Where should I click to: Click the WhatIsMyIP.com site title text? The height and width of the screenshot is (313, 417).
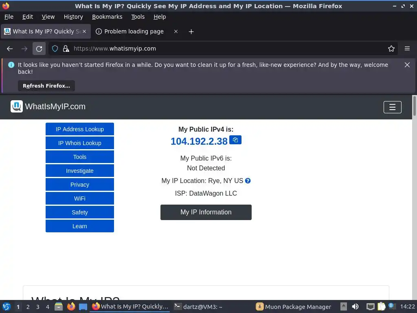[x=55, y=106]
